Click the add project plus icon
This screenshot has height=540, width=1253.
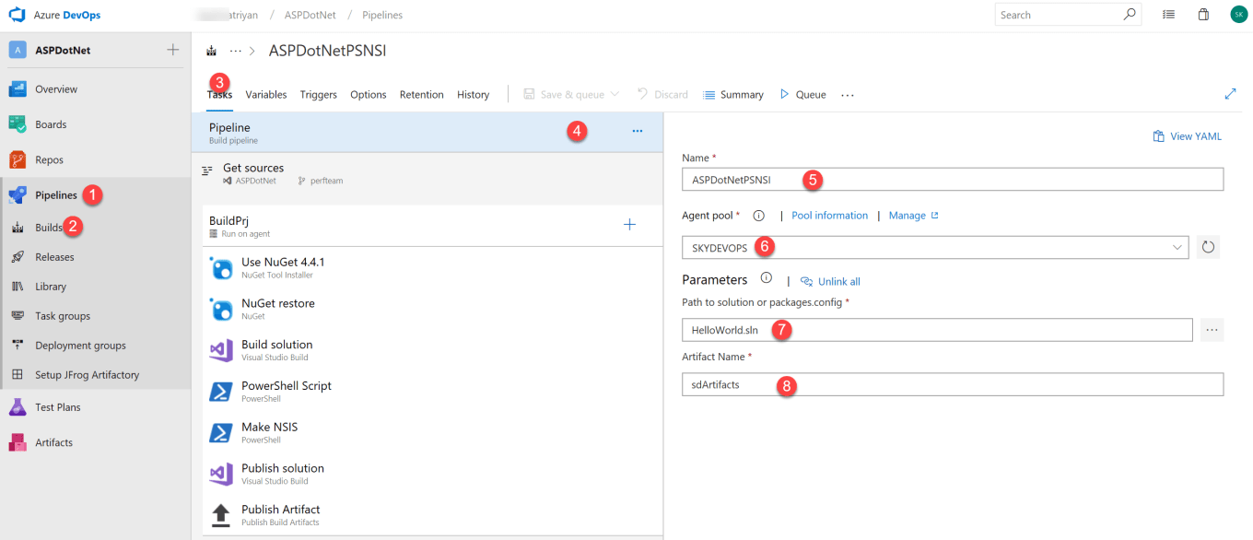point(172,50)
